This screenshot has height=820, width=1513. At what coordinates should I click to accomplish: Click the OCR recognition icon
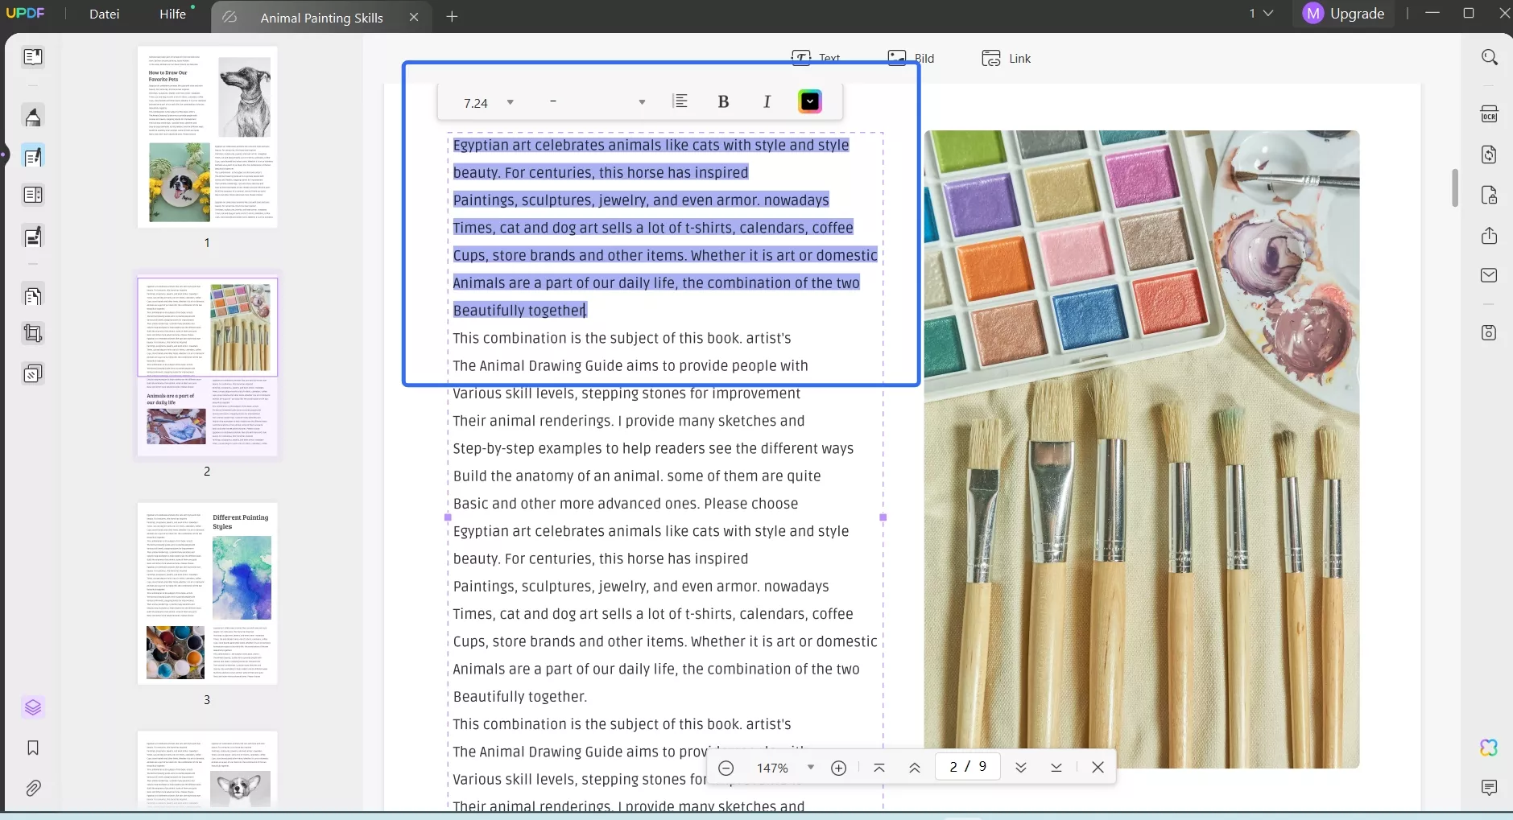coord(1489,114)
